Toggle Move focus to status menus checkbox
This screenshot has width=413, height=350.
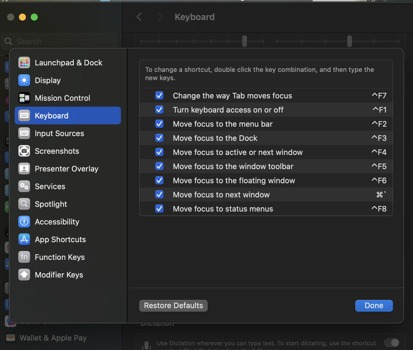tap(159, 209)
